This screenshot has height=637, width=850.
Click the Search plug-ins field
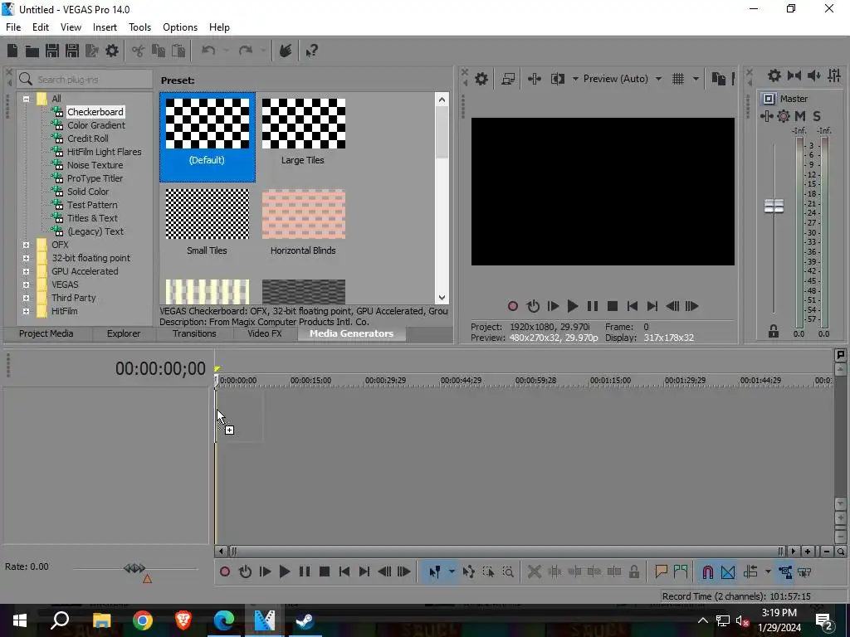[84, 80]
